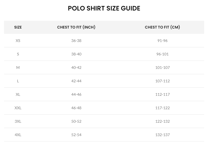This screenshot has height=145, width=209.
Task: Select the XL size label
Action: (18, 94)
